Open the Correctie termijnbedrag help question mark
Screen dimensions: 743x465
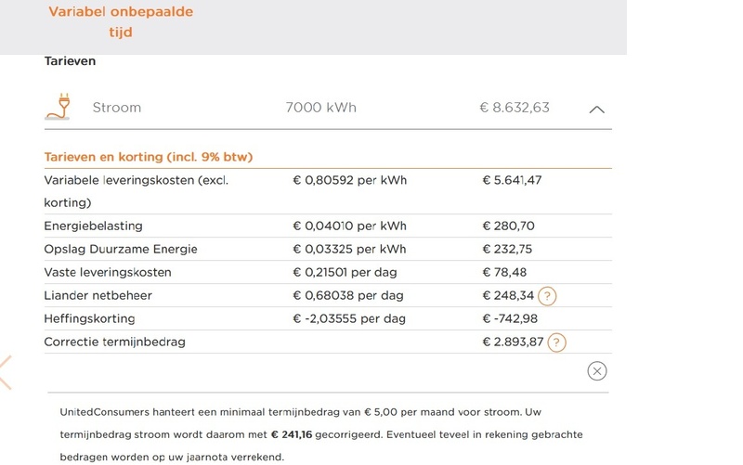click(x=555, y=342)
